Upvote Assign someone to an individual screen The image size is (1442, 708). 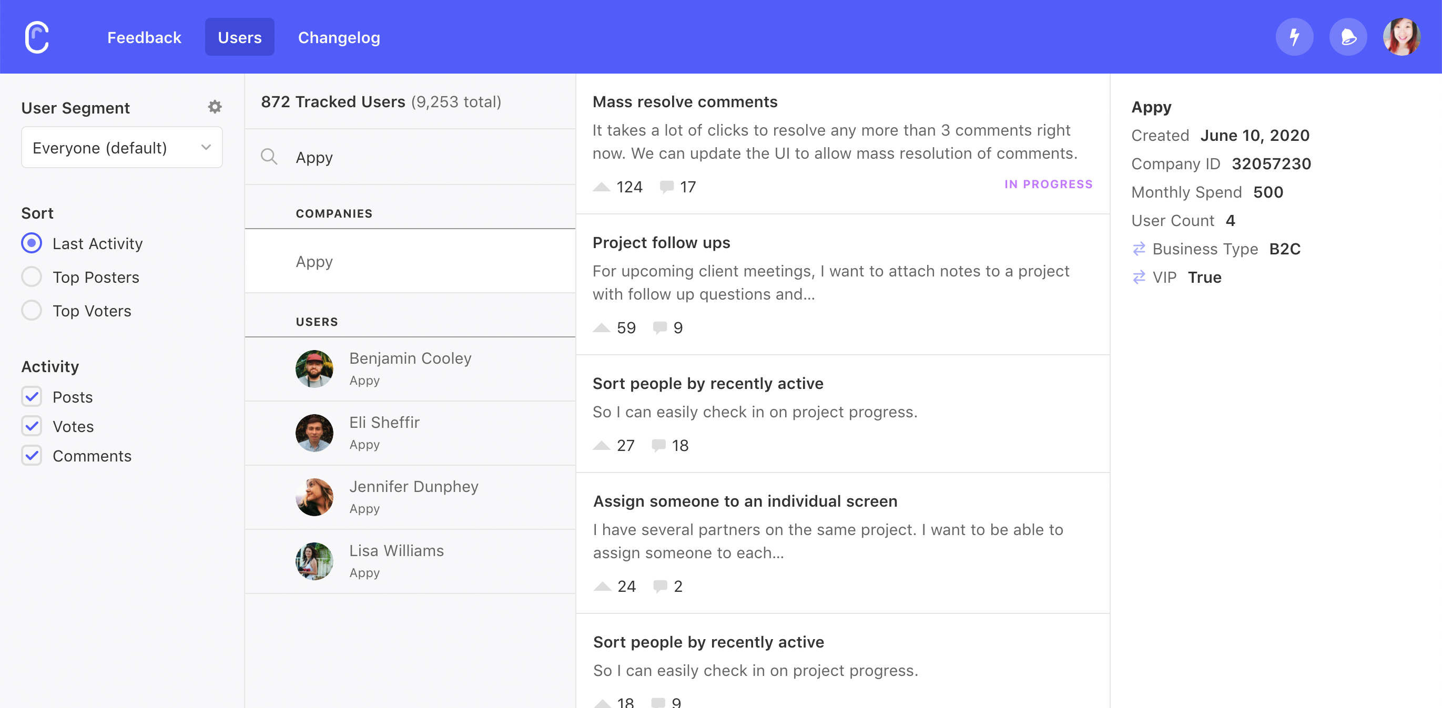[602, 587]
